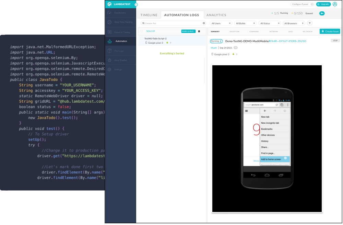Screen dimensions: 343x225
Task: Click the Android icon in the TestNG-Todo-Script-2 row
Action: pos(167,43)
